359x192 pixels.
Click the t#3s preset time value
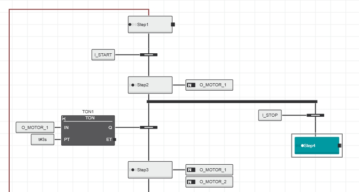[x=43, y=140]
